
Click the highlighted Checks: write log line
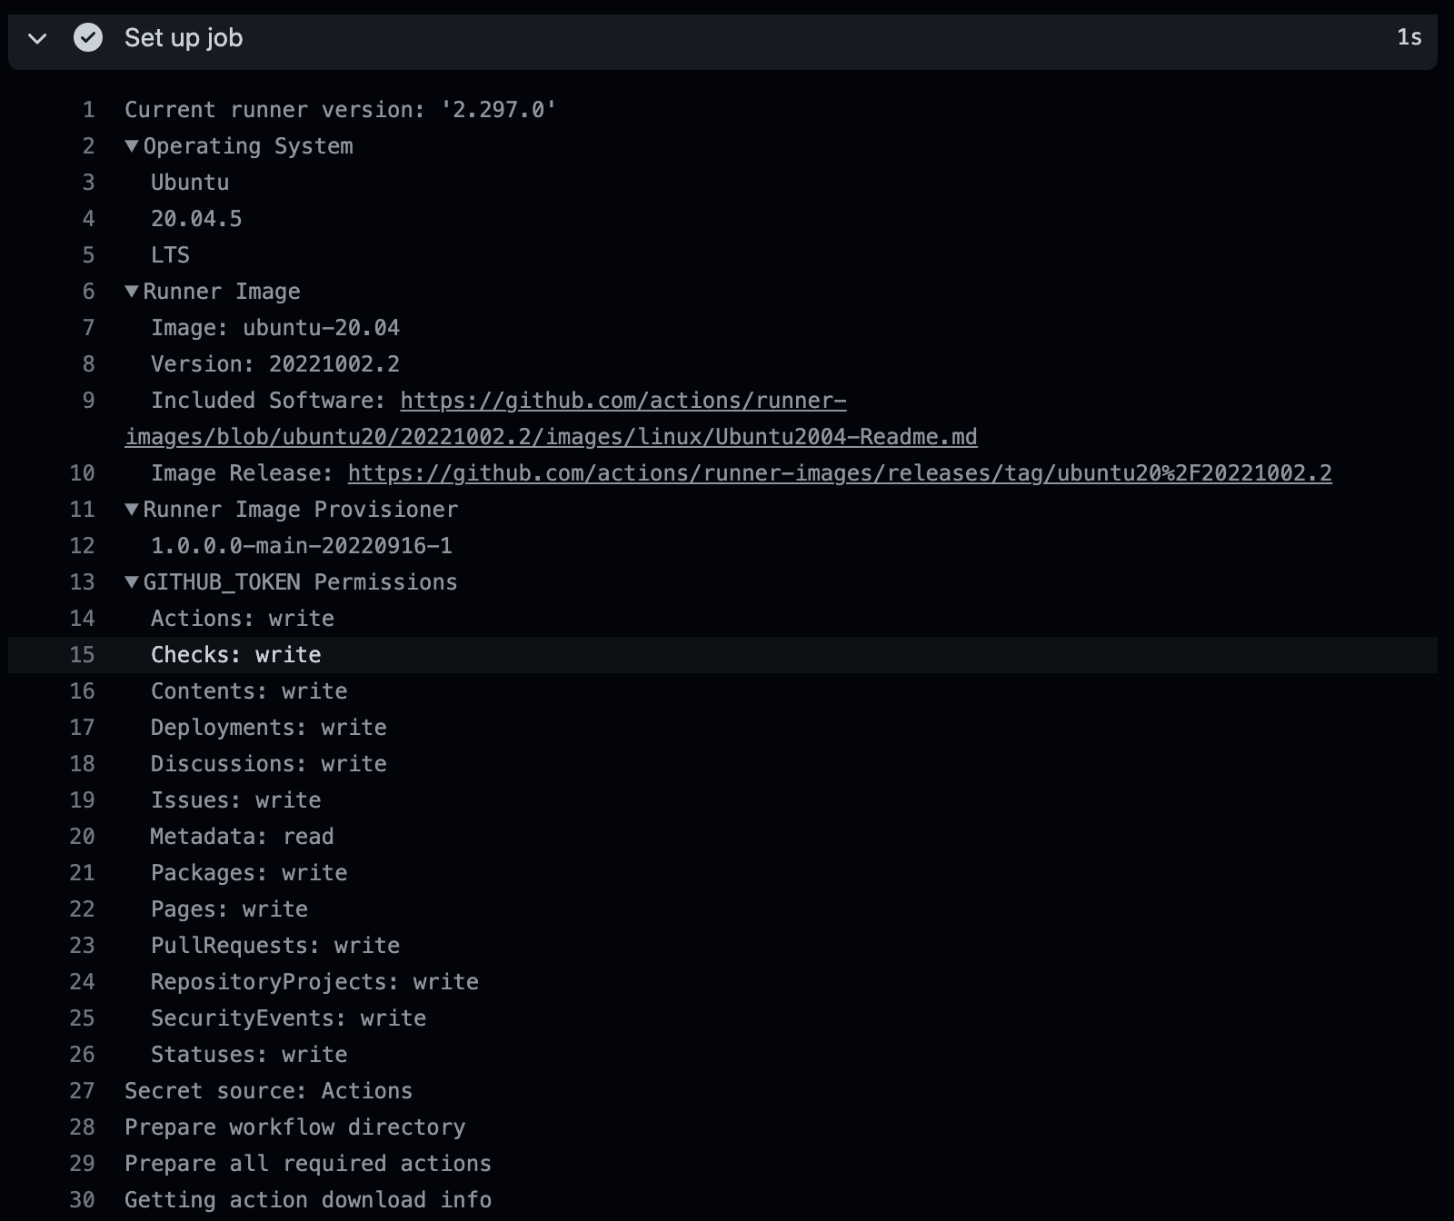coord(236,654)
